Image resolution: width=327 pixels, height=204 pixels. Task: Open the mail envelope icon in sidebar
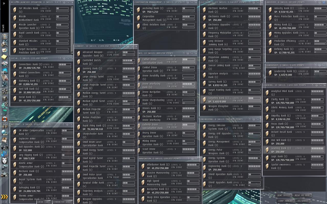coord(4,50)
